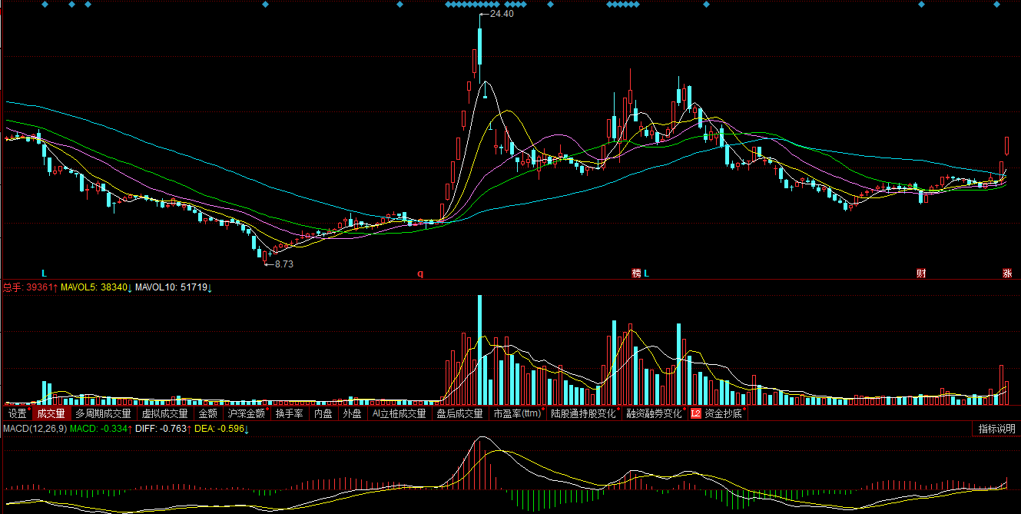The height and width of the screenshot is (514, 1021).
Task: Click the red 榜 marker below the price chart
Action: [x=636, y=274]
